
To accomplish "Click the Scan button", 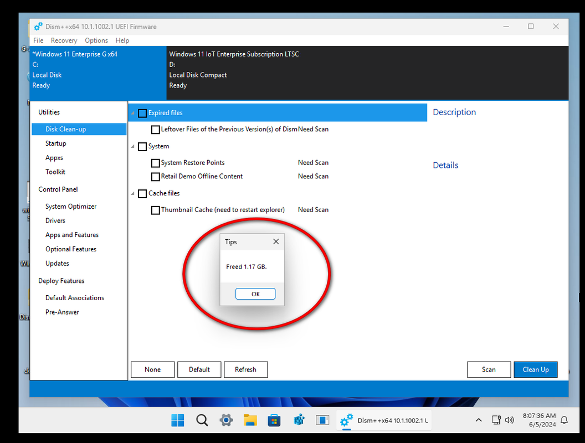I will [x=489, y=369].
